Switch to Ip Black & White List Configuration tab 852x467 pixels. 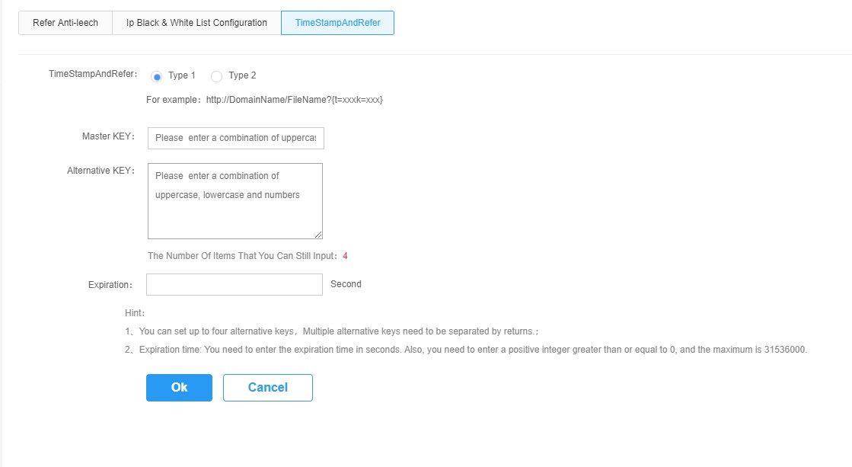coord(196,23)
